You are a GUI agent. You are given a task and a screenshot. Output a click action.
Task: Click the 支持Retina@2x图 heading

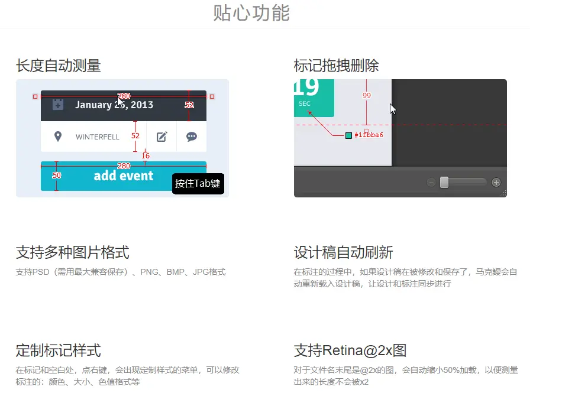350,350
